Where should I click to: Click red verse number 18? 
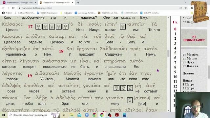(61, 51)
